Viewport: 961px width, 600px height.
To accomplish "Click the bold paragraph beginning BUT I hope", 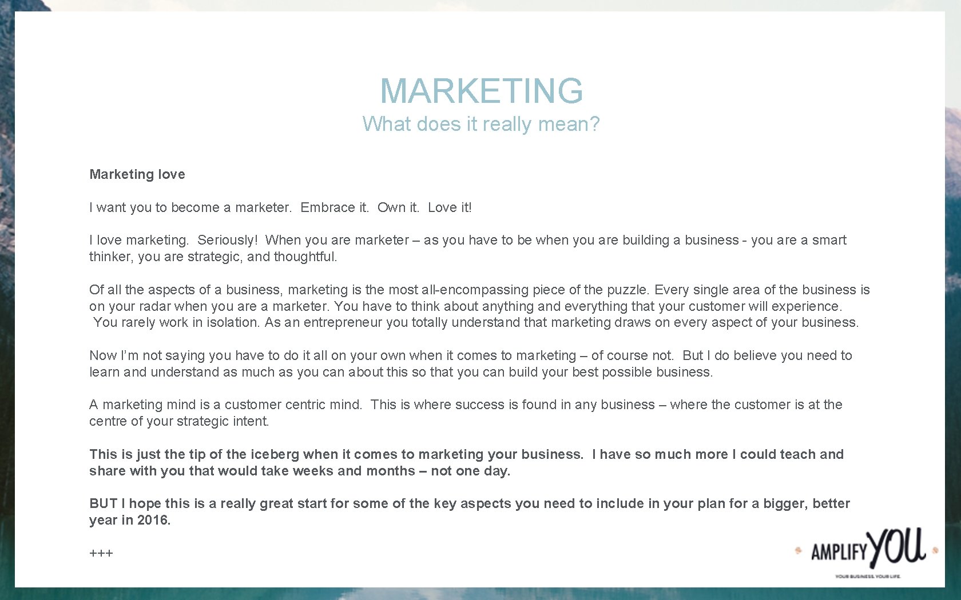I will [470, 511].
